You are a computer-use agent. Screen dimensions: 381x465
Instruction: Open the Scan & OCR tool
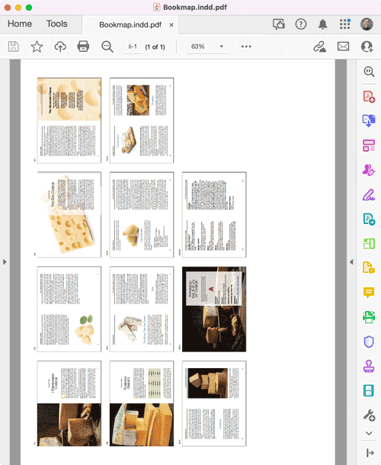pyautogui.click(x=369, y=317)
